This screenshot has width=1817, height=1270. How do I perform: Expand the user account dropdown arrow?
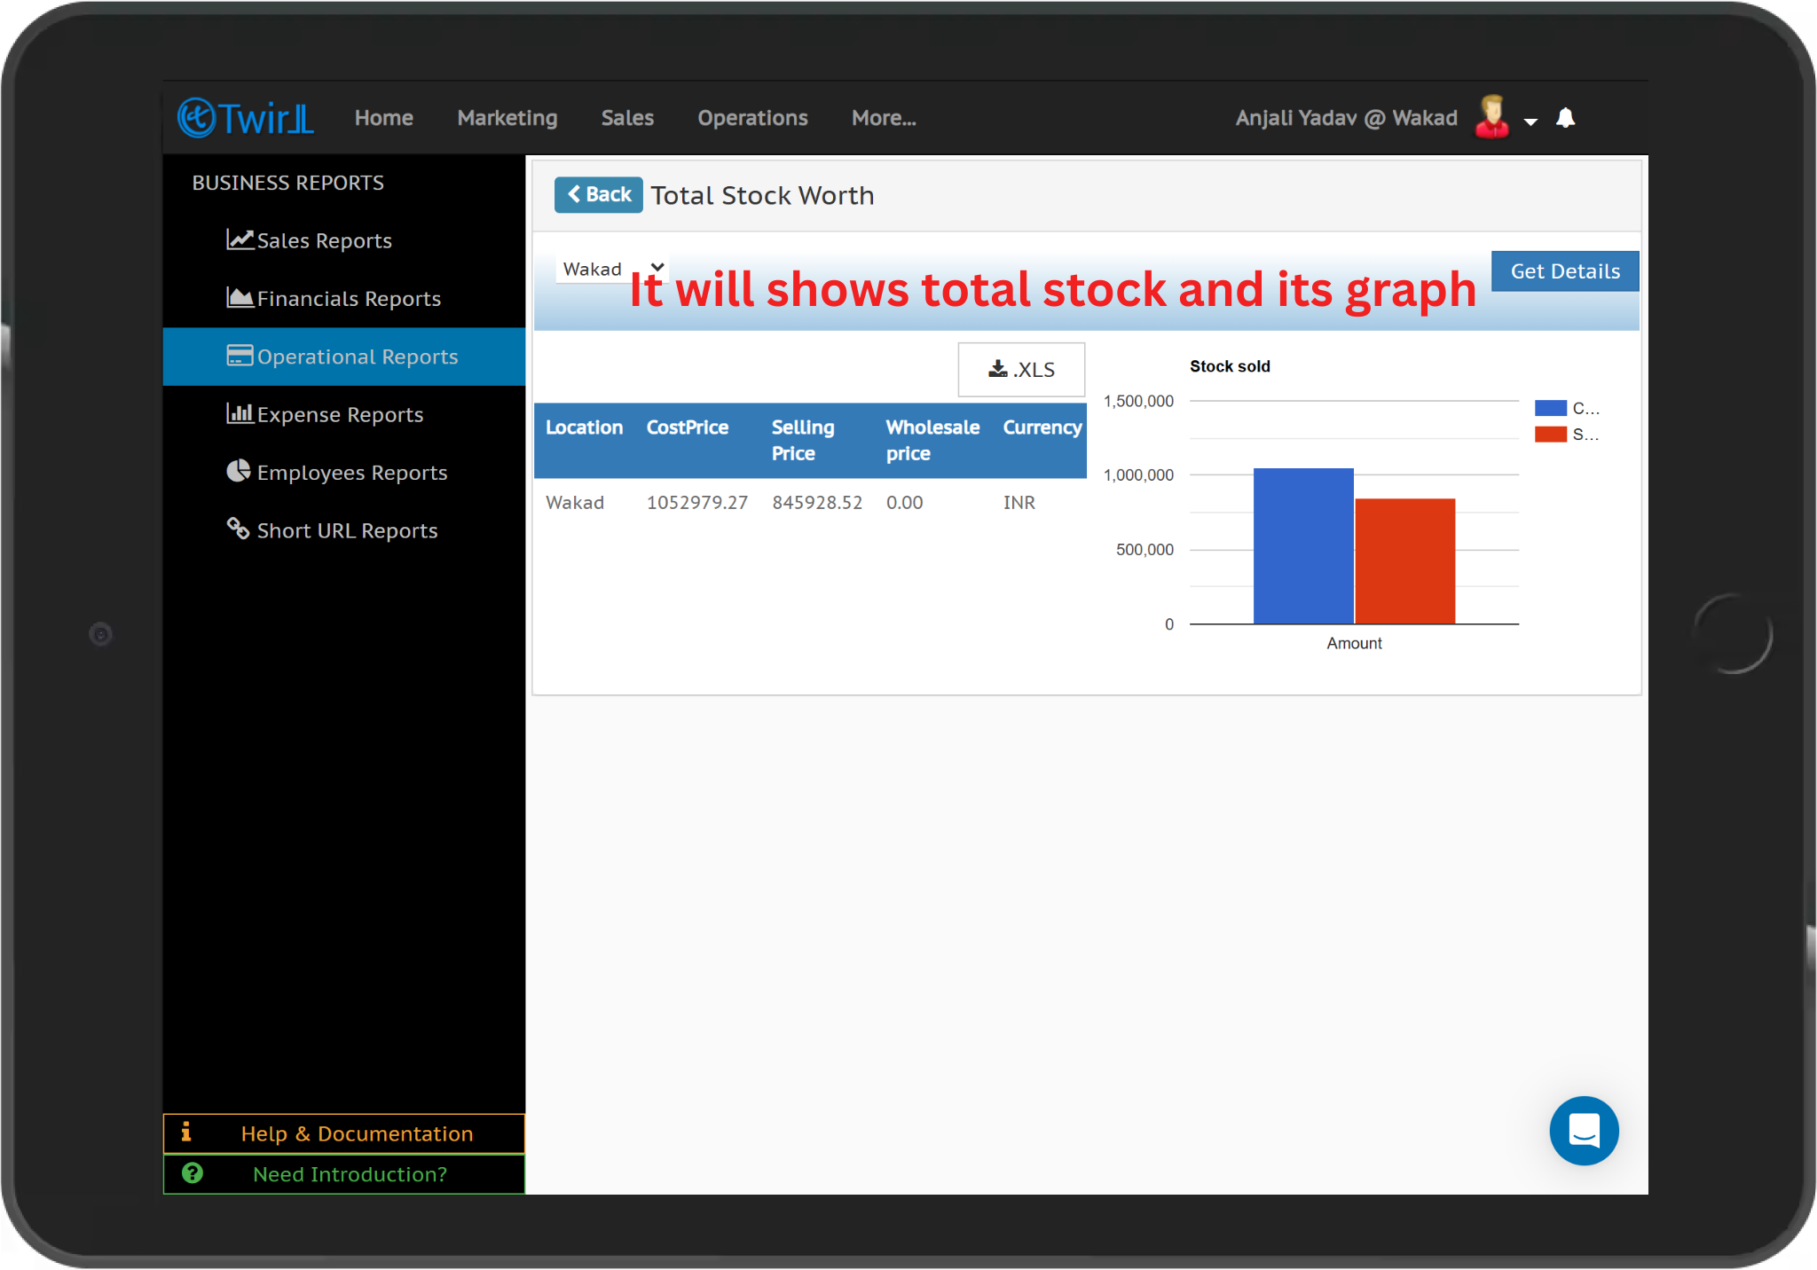point(1530,122)
